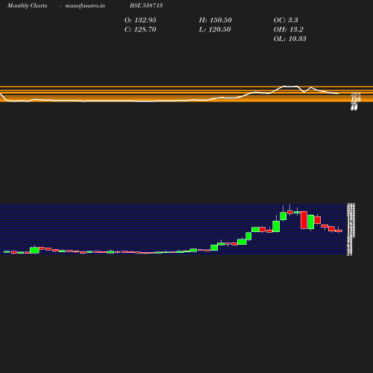Select the low value 'L: 120.50'
The image size is (373, 373).
[215, 30]
